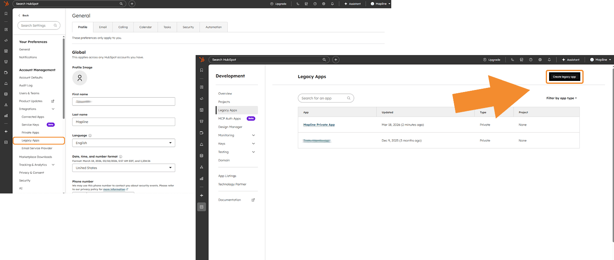Click the Search for an app field
The height and width of the screenshot is (260, 614).
coord(326,98)
